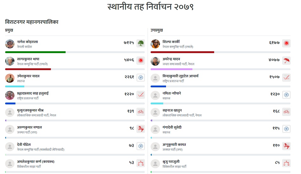Screen dimensions: 301x174
Task: Click loudspeaker symbol beside अरुणकुमार मण्डल
Action: (x=141, y=129)
